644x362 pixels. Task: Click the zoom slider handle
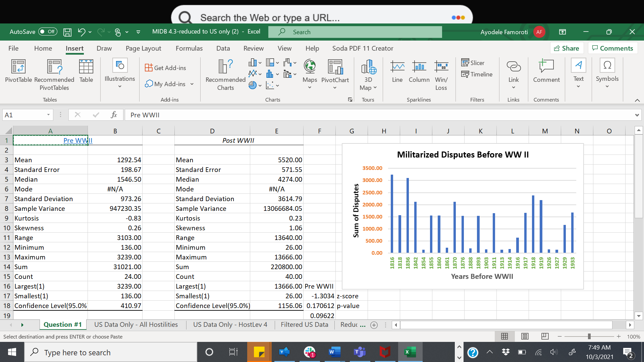click(x=589, y=336)
